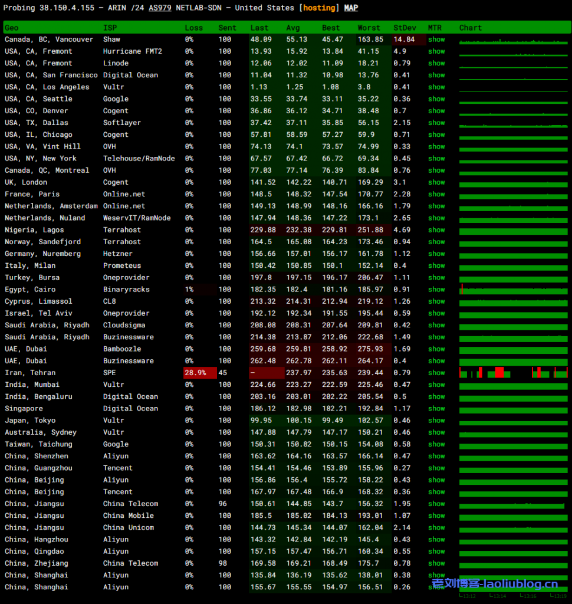Image resolution: width=572 pixels, height=604 pixels.
Task: Open the AS979 link in header
Action: (x=157, y=8)
